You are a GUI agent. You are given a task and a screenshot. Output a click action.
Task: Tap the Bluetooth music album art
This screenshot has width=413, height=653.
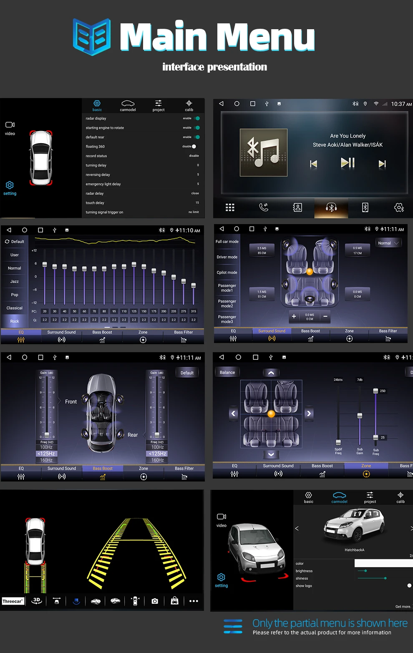(x=264, y=153)
